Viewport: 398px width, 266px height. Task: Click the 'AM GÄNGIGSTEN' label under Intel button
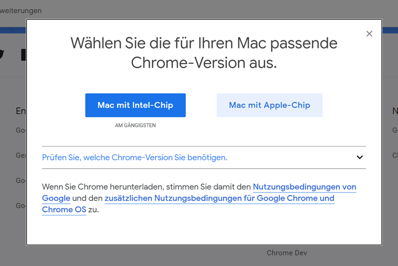[135, 125]
